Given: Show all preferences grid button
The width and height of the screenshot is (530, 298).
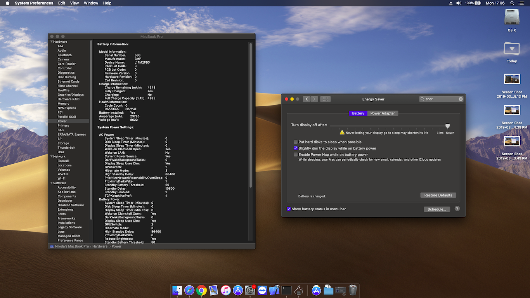Looking at the screenshot, I should coord(326,99).
